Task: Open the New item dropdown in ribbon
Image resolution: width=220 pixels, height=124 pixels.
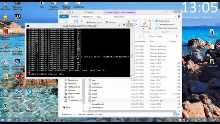Action: tap(135, 21)
